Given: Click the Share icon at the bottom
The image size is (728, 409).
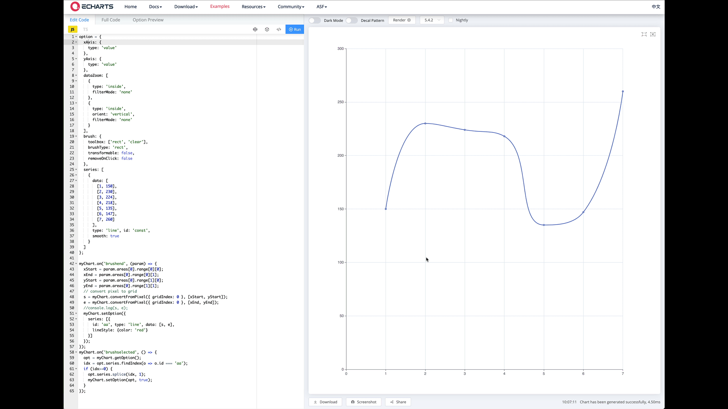Looking at the screenshot, I should click(398, 402).
